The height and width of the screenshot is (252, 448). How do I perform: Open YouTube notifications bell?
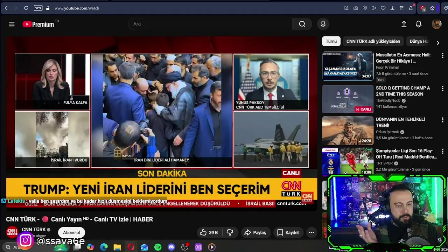pos(419,24)
